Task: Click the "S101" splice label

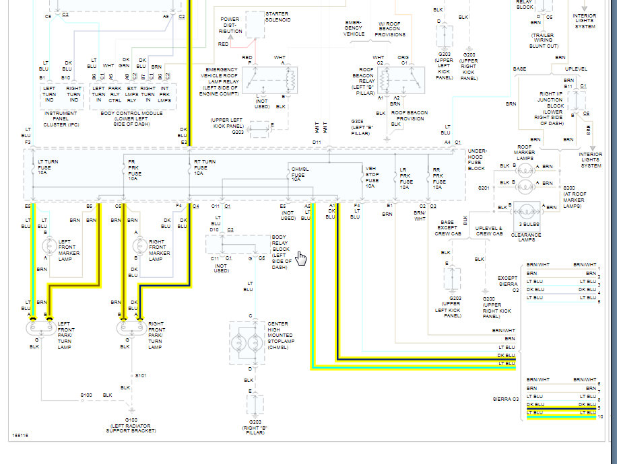Action: click(141, 376)
